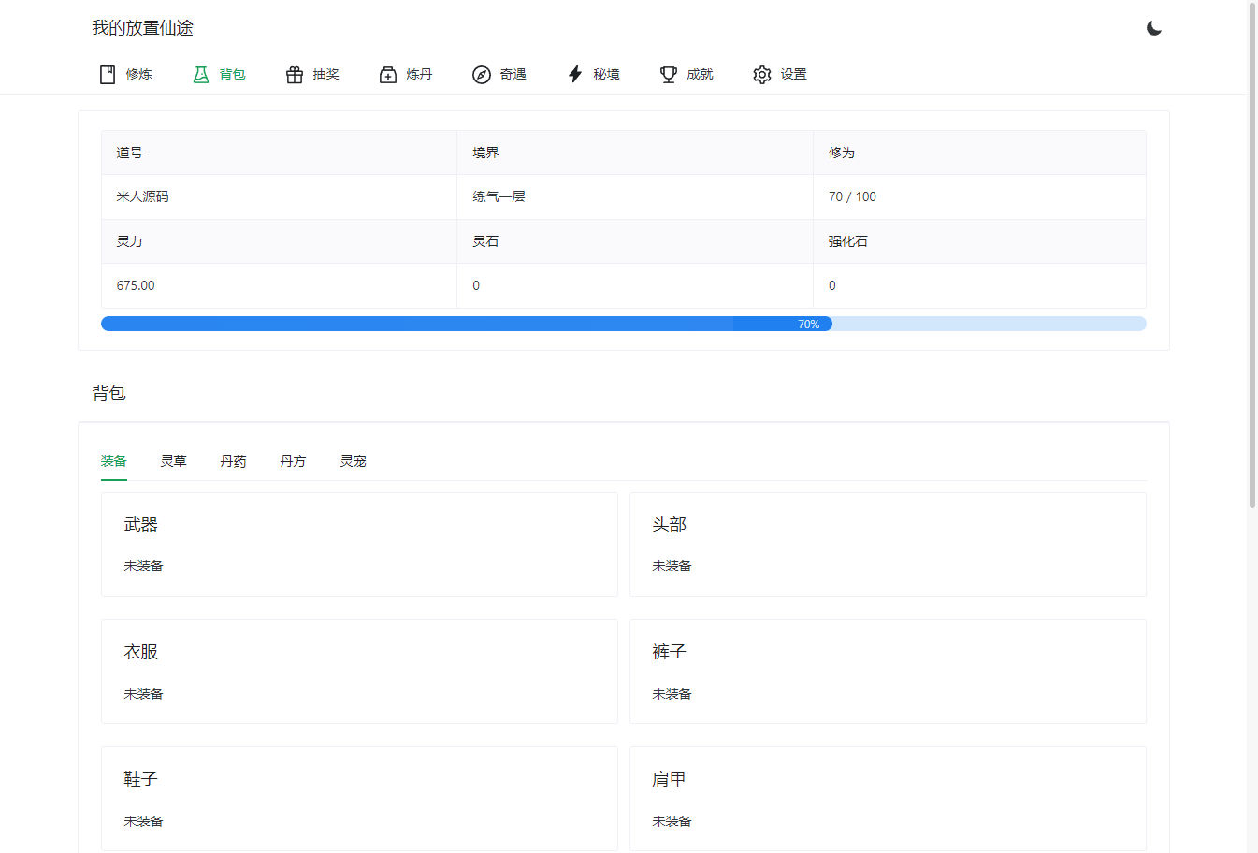Click the 武器 equipment slot card

tap(359, 544)
